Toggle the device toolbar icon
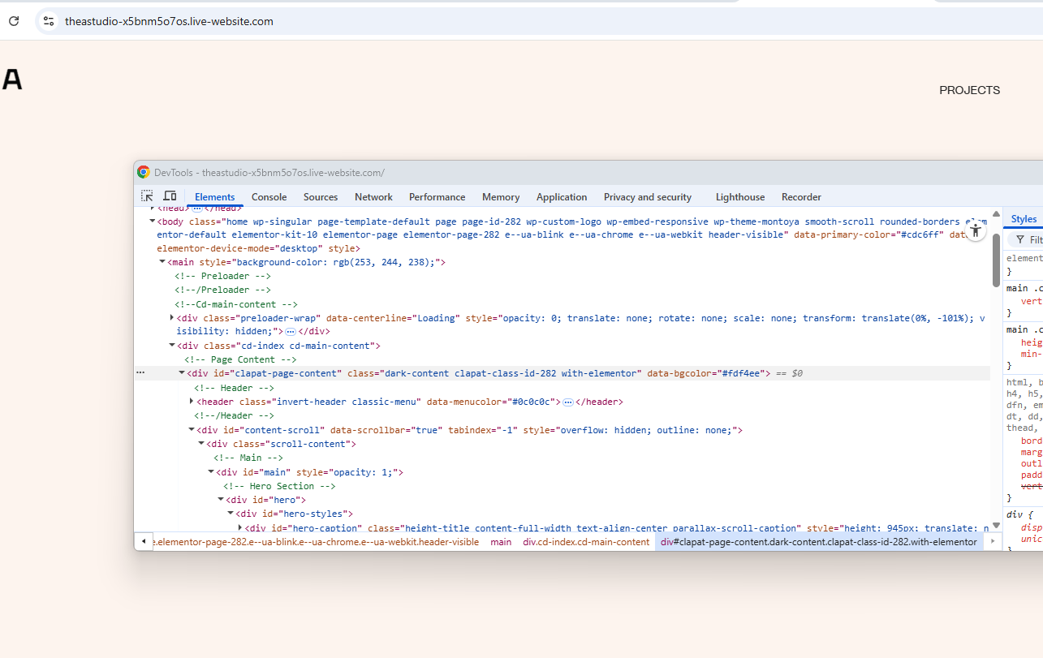Screen dimensions: 1043x658 click(170, 196)
